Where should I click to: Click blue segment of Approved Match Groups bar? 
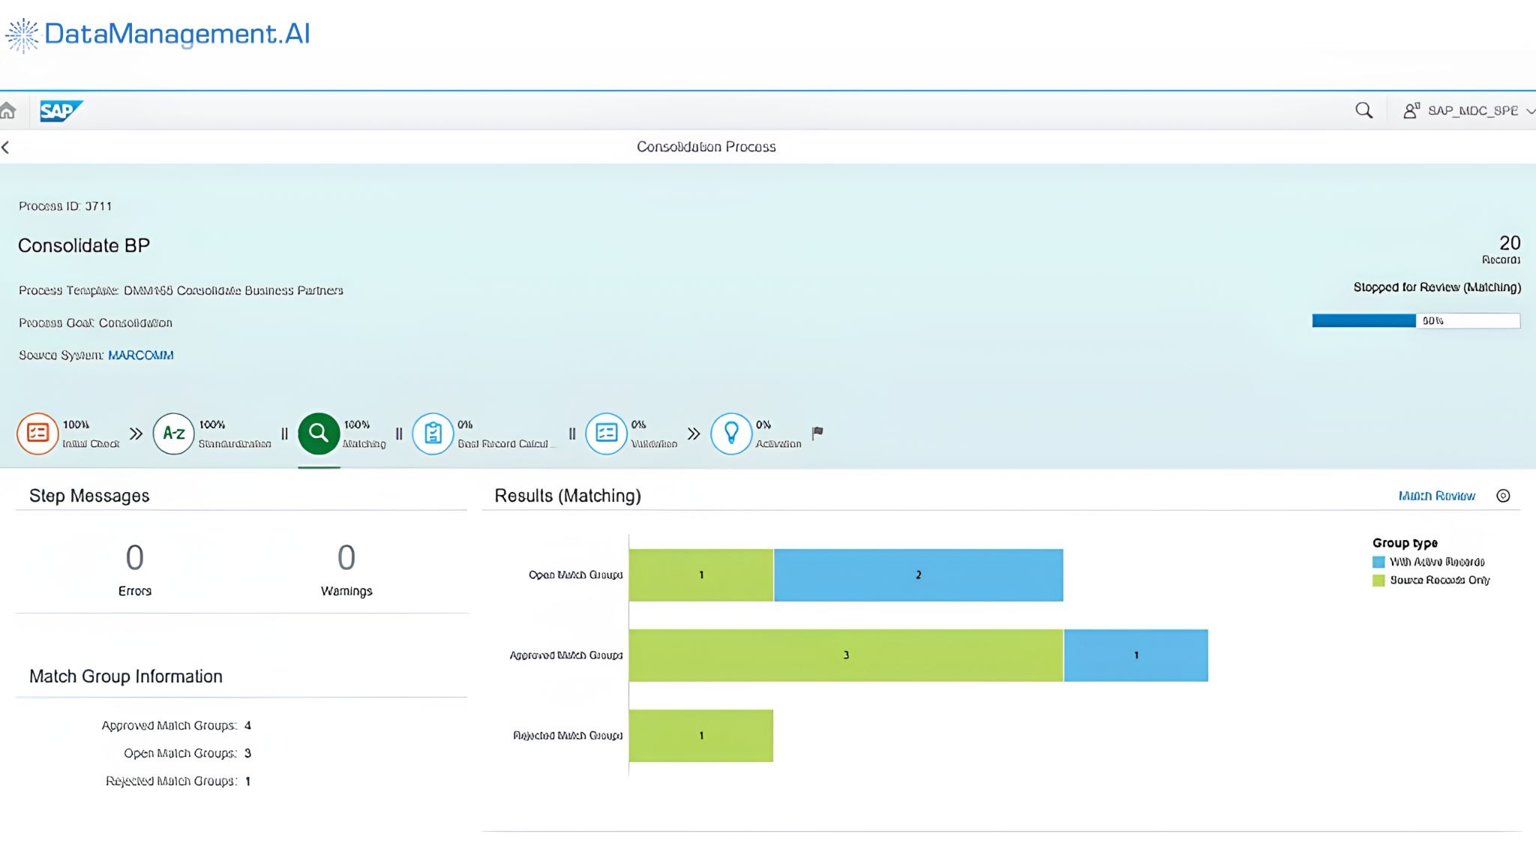tap(1136, 655)
